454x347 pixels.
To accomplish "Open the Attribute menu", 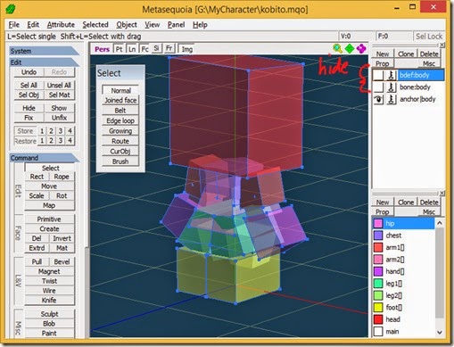I will [x=61, y=25].
